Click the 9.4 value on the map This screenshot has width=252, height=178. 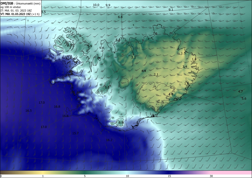point(102,48)
